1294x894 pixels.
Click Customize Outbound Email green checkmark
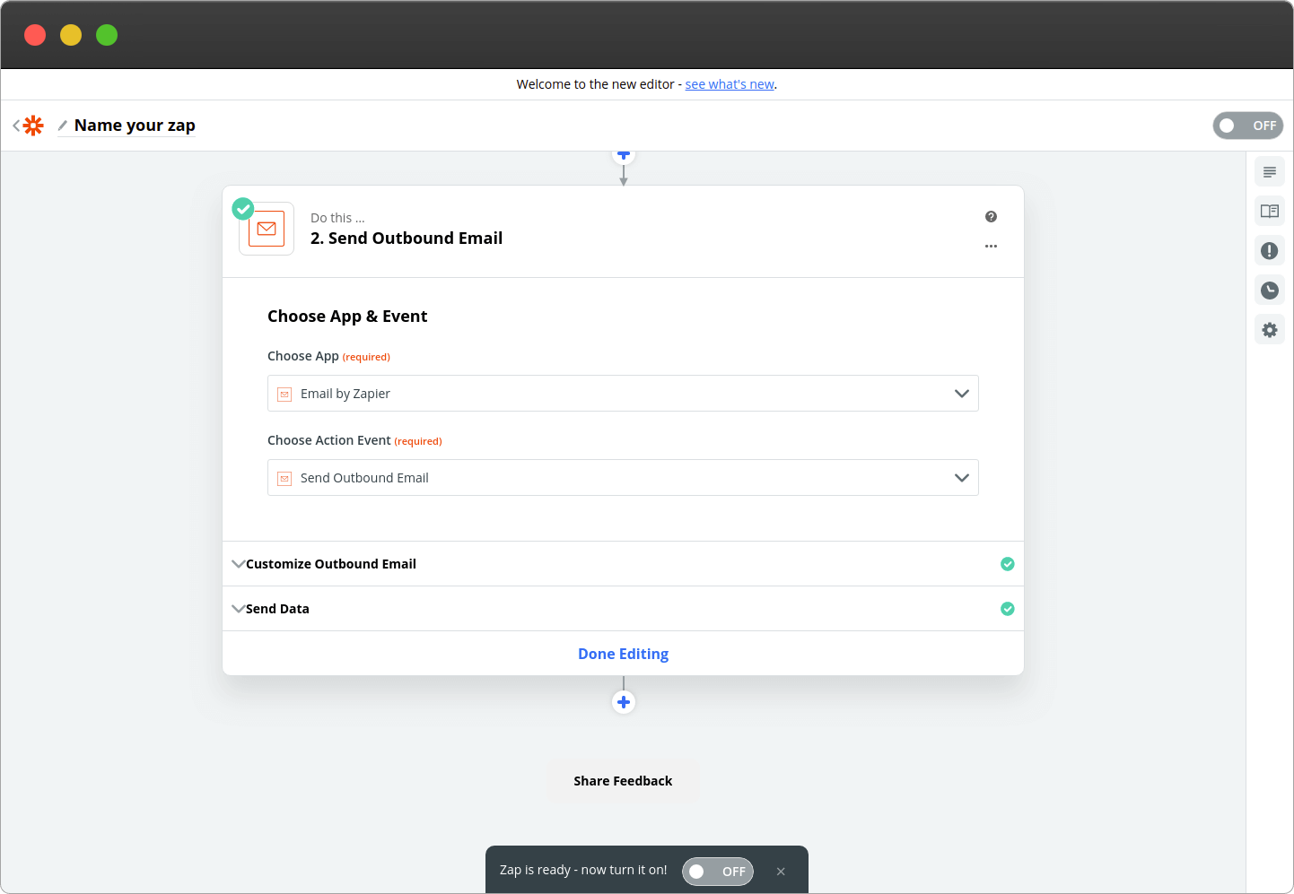pos(1008,564)
